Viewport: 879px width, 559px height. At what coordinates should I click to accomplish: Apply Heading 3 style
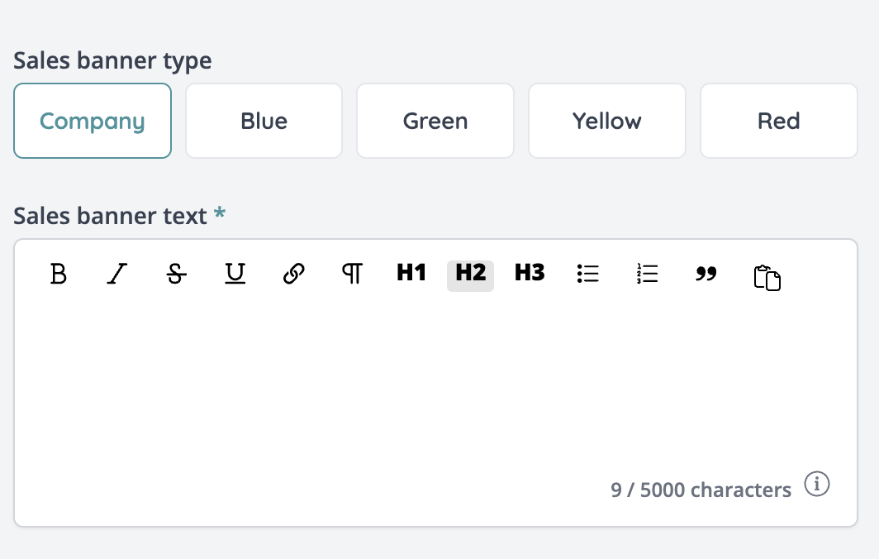530,274
